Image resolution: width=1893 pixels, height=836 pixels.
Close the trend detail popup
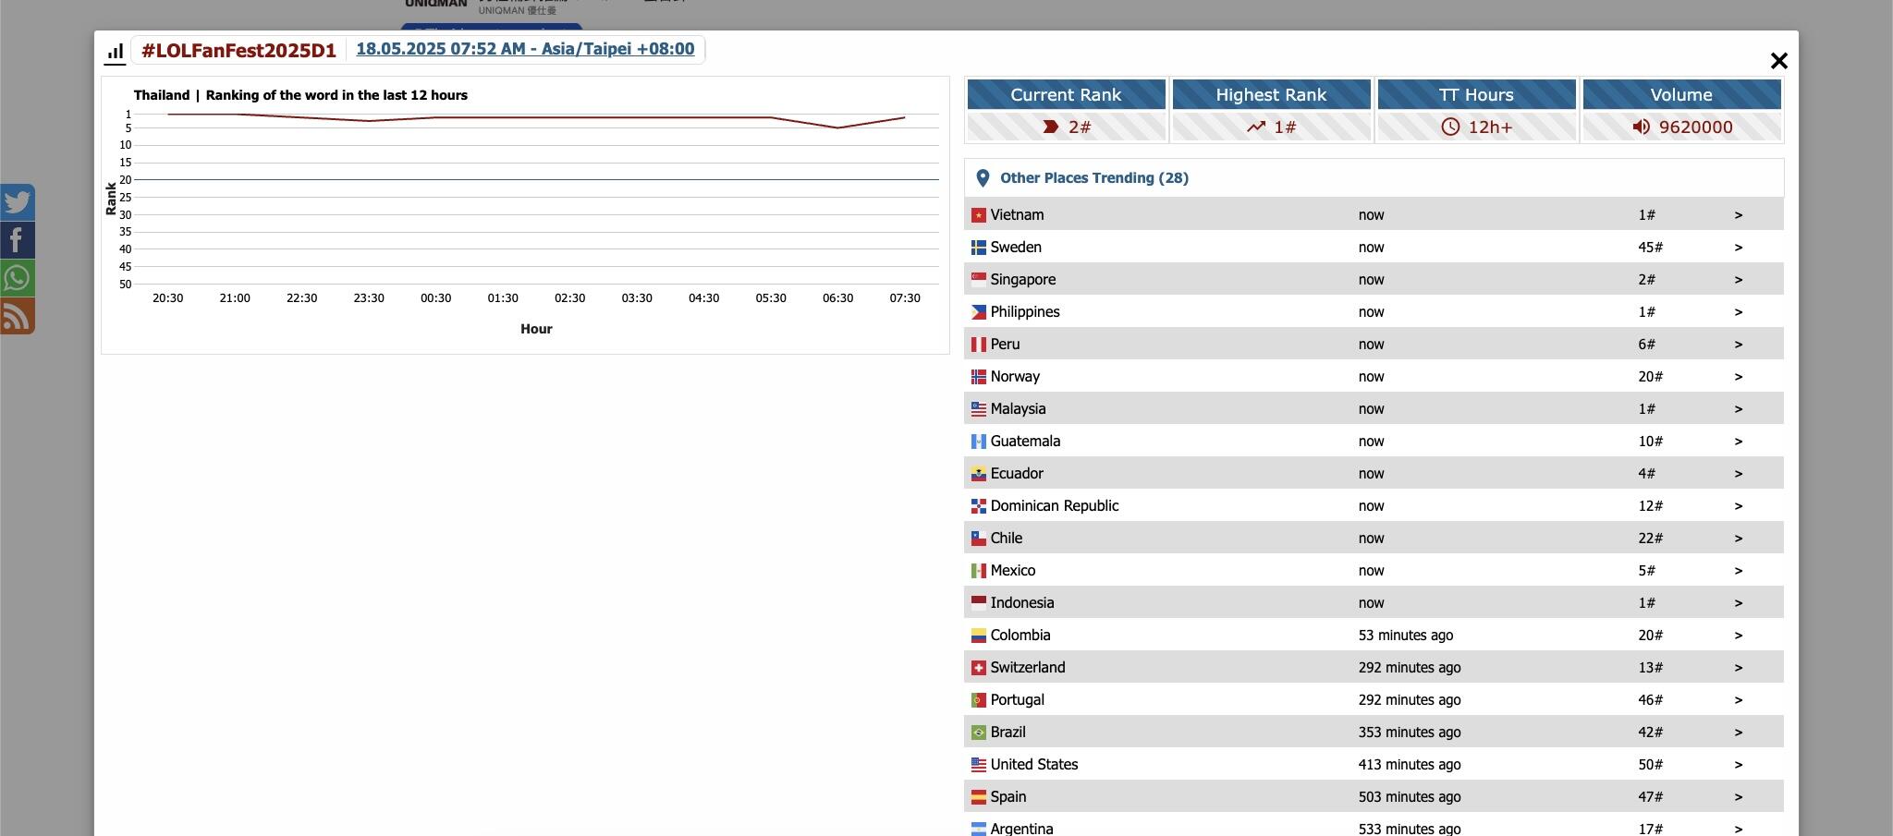pyautogui.click(x=1778, y=61)
